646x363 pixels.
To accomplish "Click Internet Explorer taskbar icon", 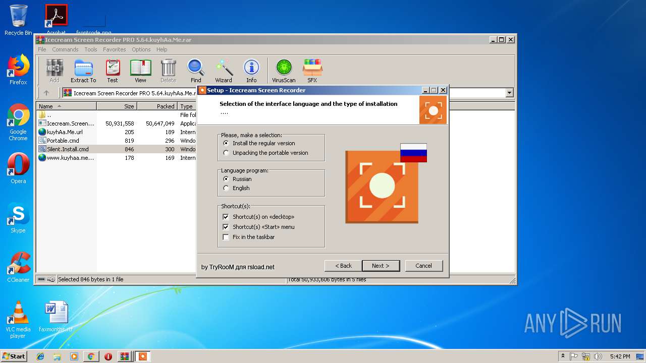I will [x=40, y=356].
